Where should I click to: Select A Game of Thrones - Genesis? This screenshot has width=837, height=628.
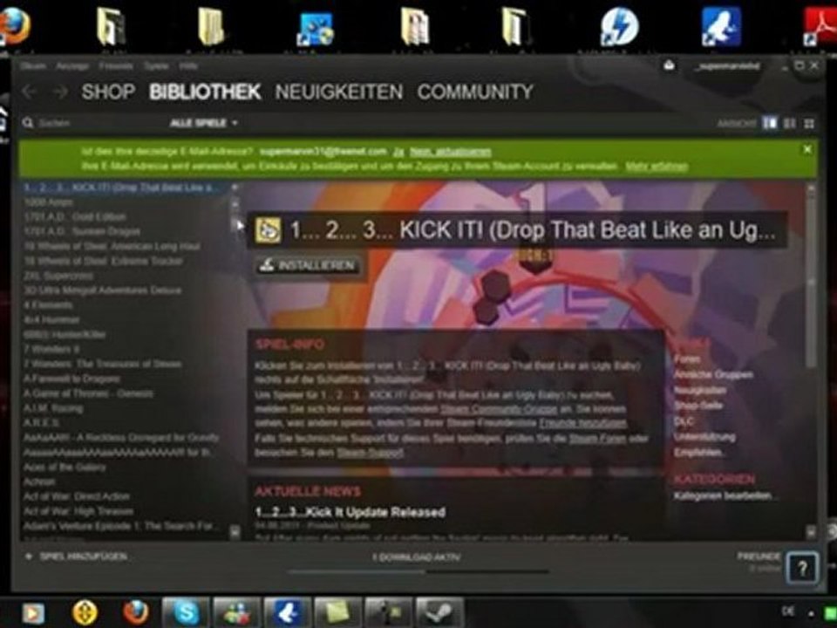pyautogui.click(x=88, y=393)
